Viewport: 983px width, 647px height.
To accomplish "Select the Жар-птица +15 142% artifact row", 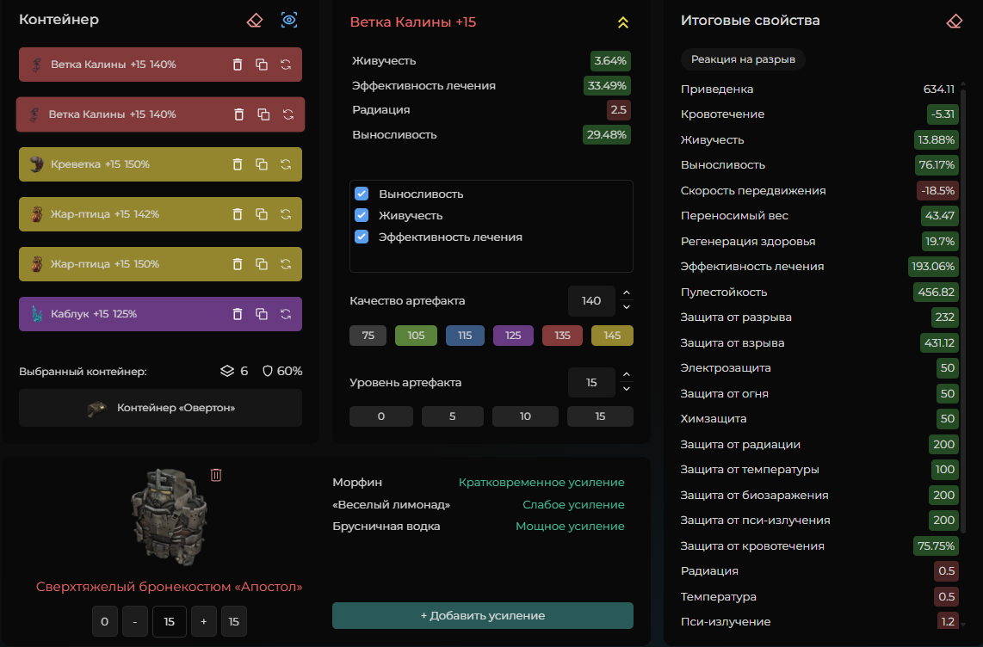I will point(160,214).
